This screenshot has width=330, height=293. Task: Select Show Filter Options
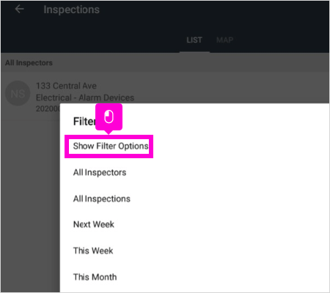point(111,146)
